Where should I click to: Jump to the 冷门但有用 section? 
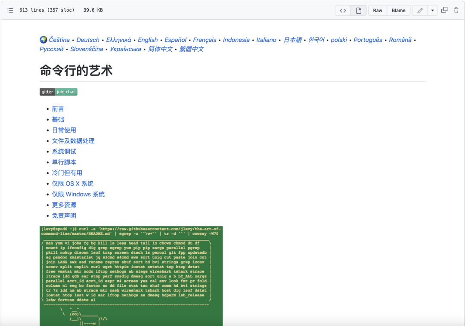67,173
